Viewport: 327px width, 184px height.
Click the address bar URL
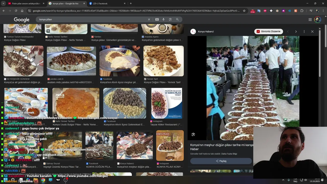tap(136, 11)
